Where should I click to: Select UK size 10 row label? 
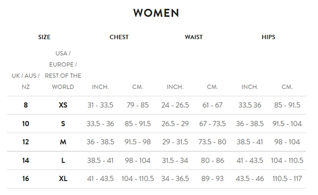[x=25, y=124]
